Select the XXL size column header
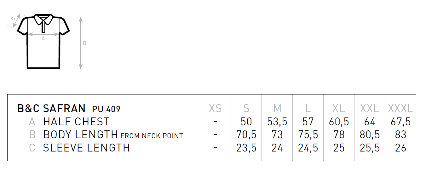Viewport: 426px width, 177px height. [370, 109]
